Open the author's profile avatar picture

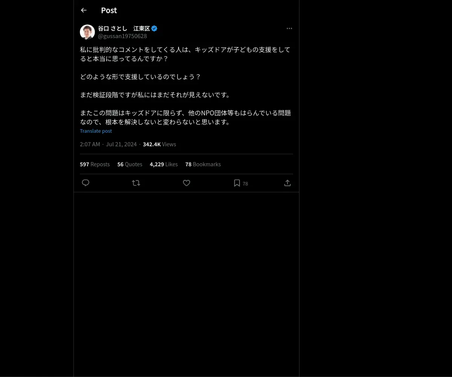click(x=87, y=32)
